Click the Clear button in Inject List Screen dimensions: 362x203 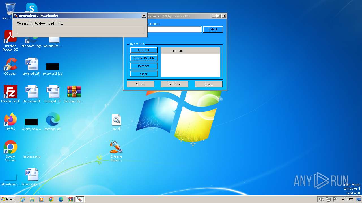coord(144,74)
